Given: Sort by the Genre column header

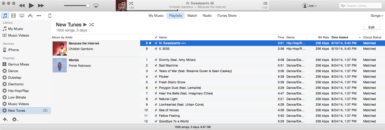Looking at the screenshot, I should click(x=296, y=37).
